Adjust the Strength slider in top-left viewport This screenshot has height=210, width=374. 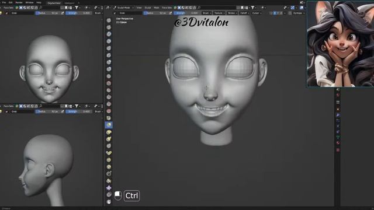pos(79,13)
